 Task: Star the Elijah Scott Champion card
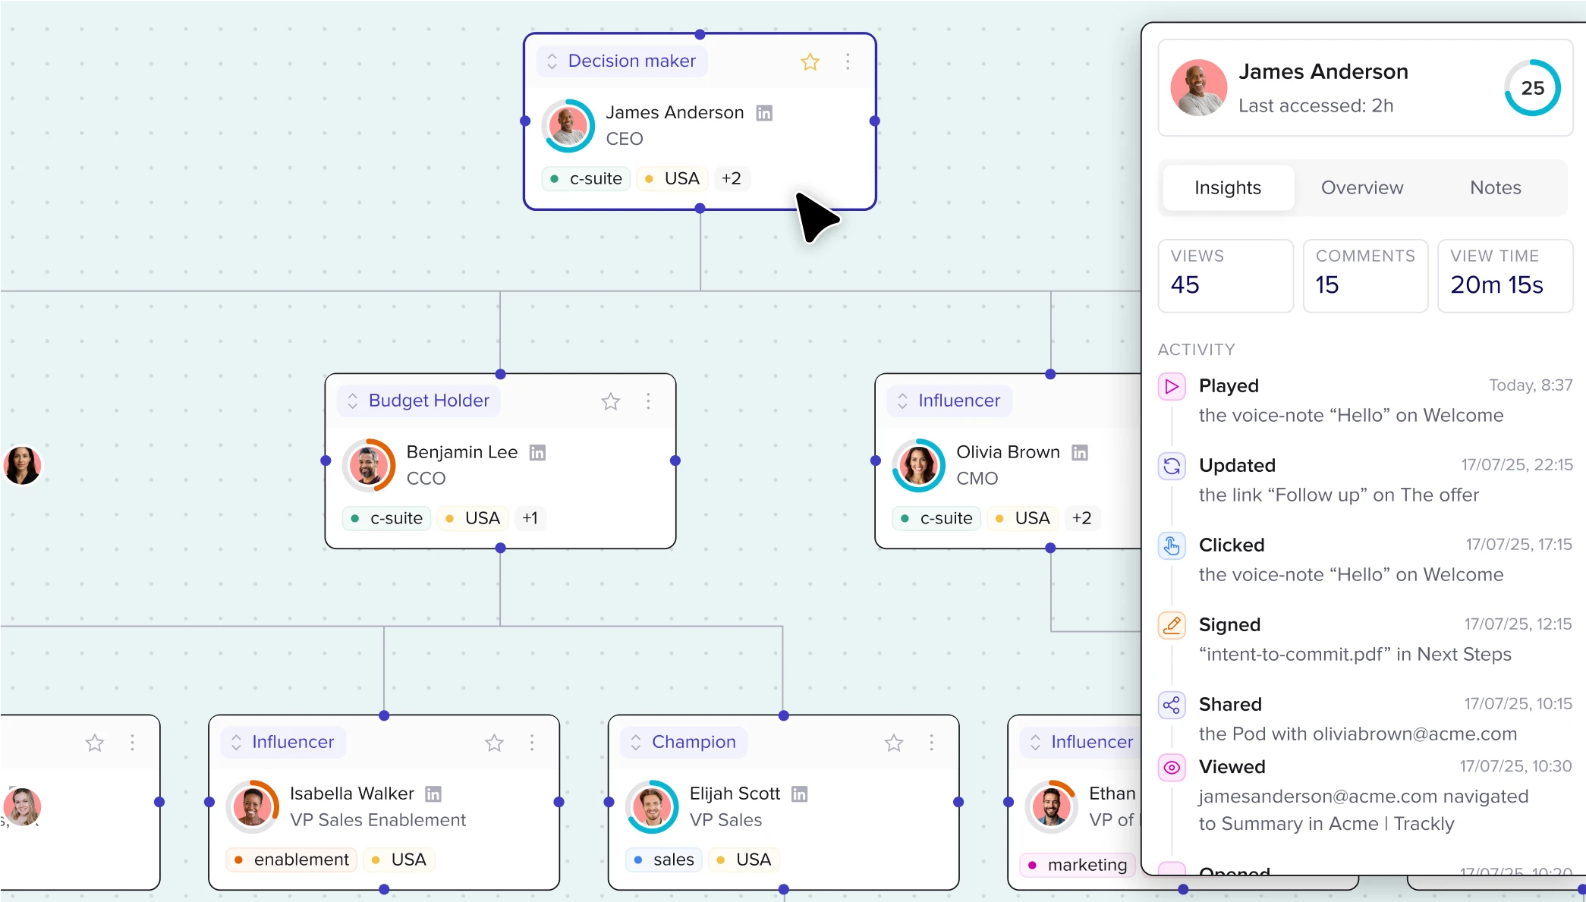894,743
